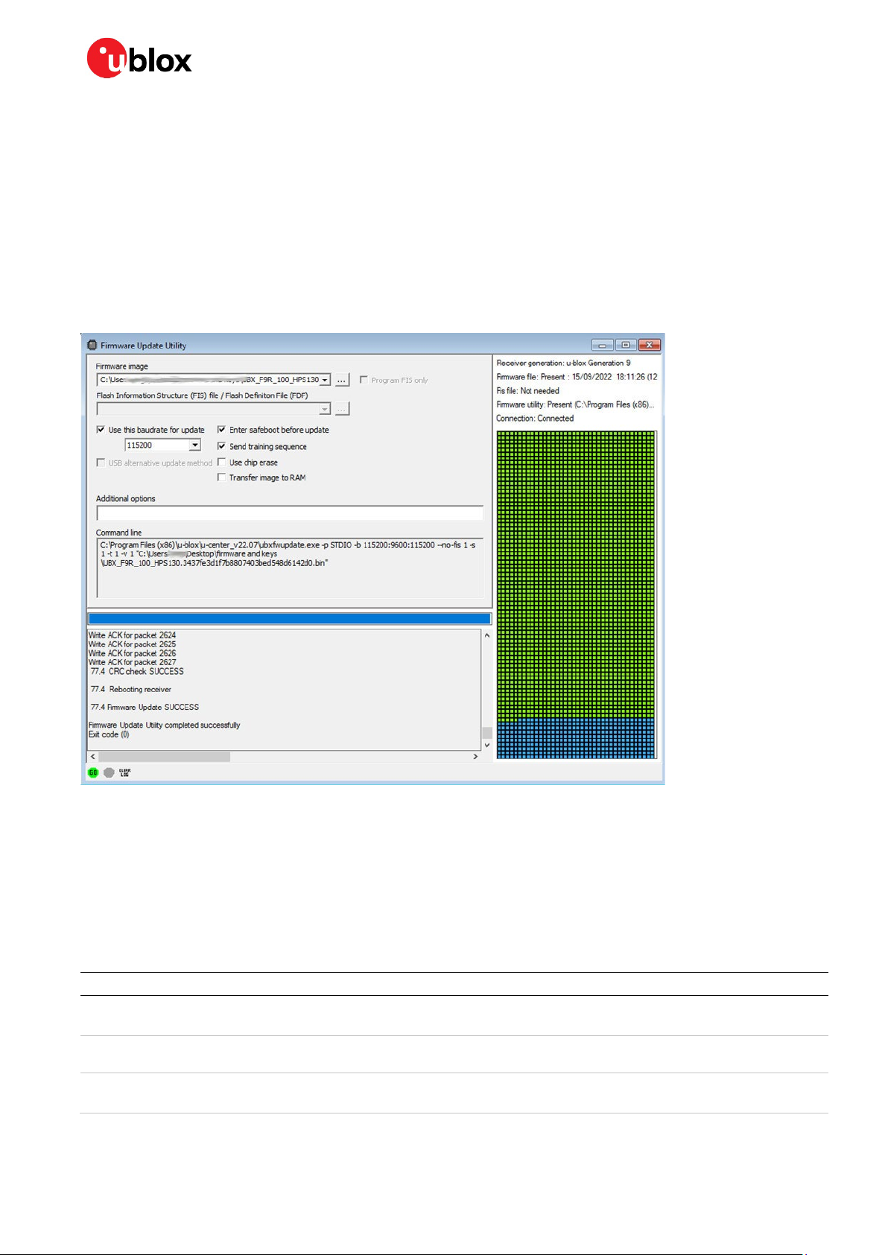The width and height of the screenshot is (888, 1255).
Task: Toggle 'Use this baudrate for update' checkbox
Action: tap(101, 430)
